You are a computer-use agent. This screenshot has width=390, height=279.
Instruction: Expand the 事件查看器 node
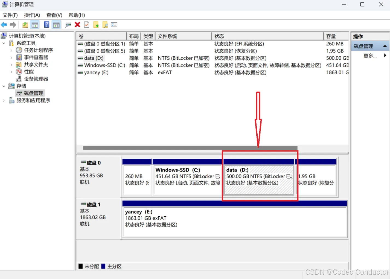(11, 57)
